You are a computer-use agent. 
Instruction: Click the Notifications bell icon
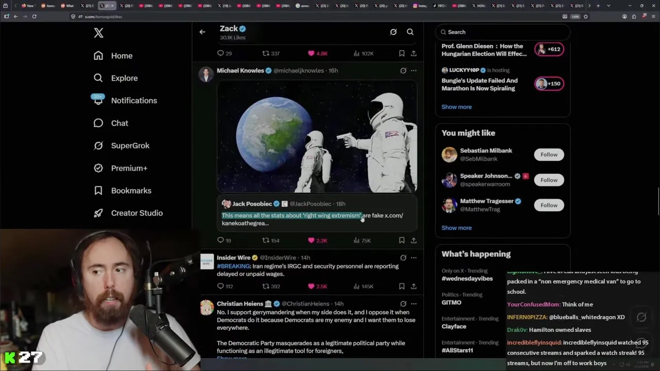[98, 100]
